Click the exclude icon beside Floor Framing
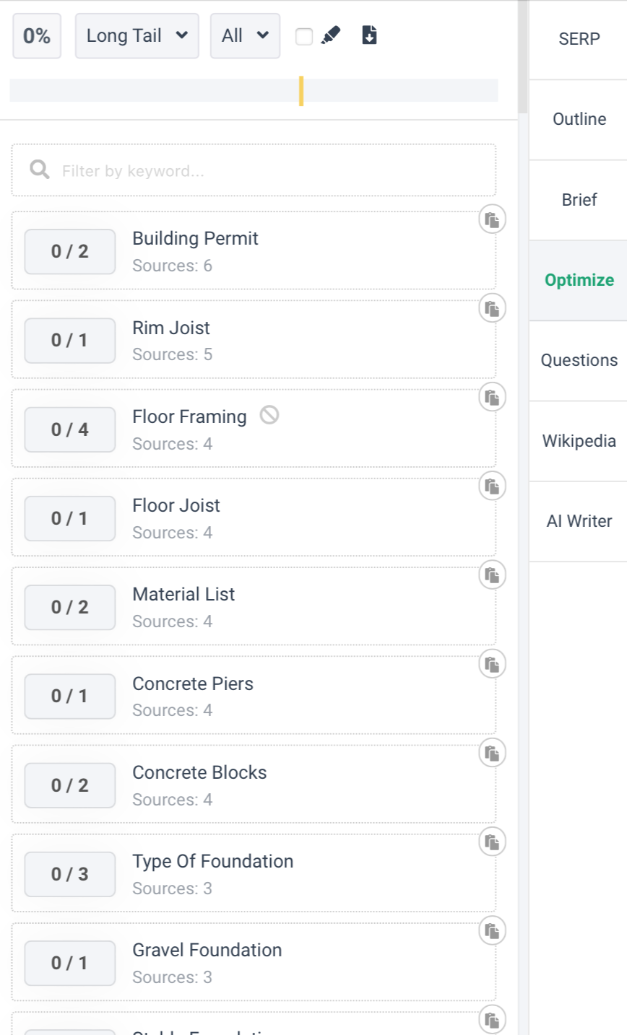The height and width of the screenshot is (1035, 627). 269,415
